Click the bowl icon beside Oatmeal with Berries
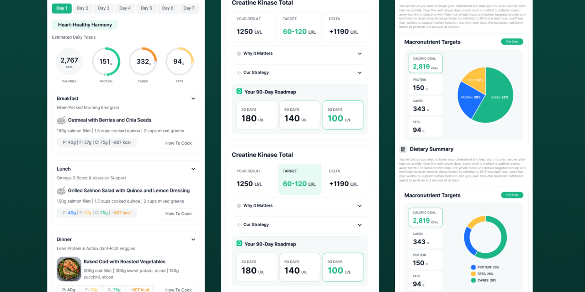Image resolution: width=585 pixels, height=292 pixels. tap(61, 120)
